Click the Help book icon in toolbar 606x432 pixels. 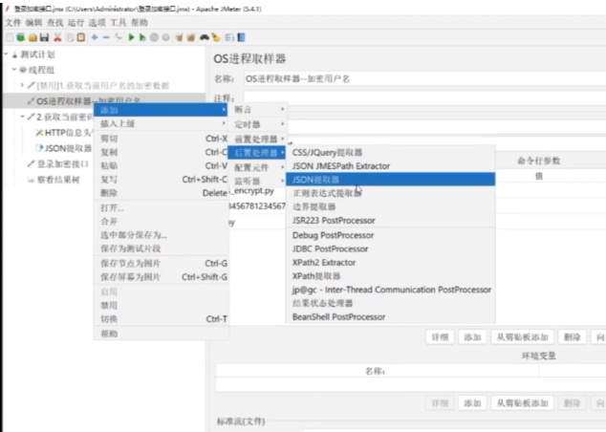pyautogui.click(x=241, y=37)
